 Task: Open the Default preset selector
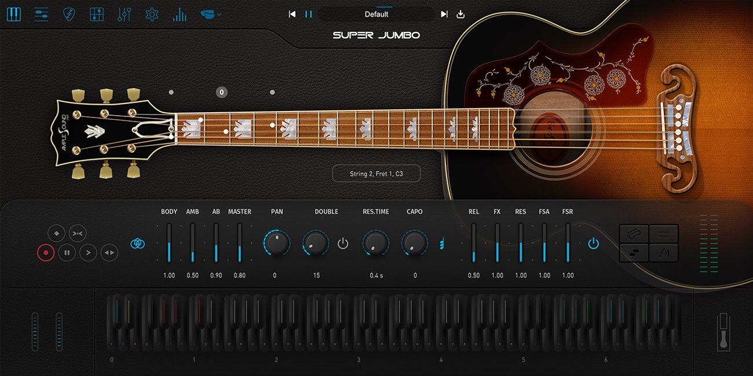click(376, 14)
